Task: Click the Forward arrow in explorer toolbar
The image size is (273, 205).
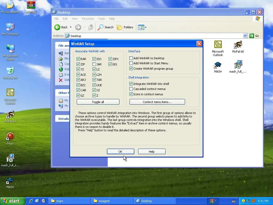Action: tap(78, 27)
